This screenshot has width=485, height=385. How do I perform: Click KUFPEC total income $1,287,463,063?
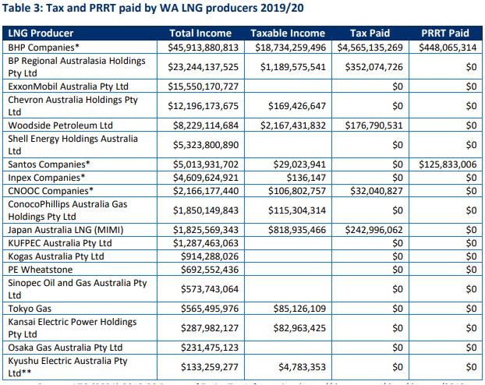(206, 243)
